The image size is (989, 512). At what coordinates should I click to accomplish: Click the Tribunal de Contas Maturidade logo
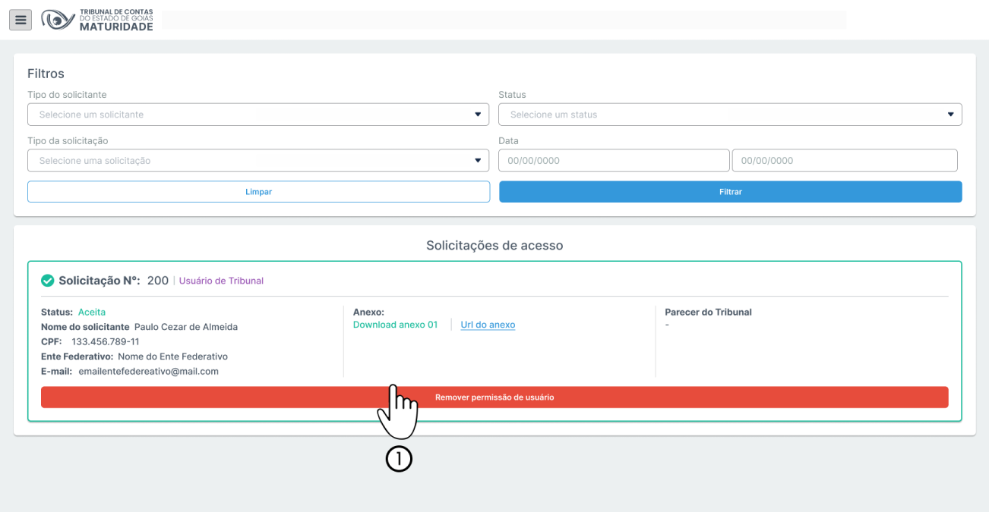click(x=97, y=20)
